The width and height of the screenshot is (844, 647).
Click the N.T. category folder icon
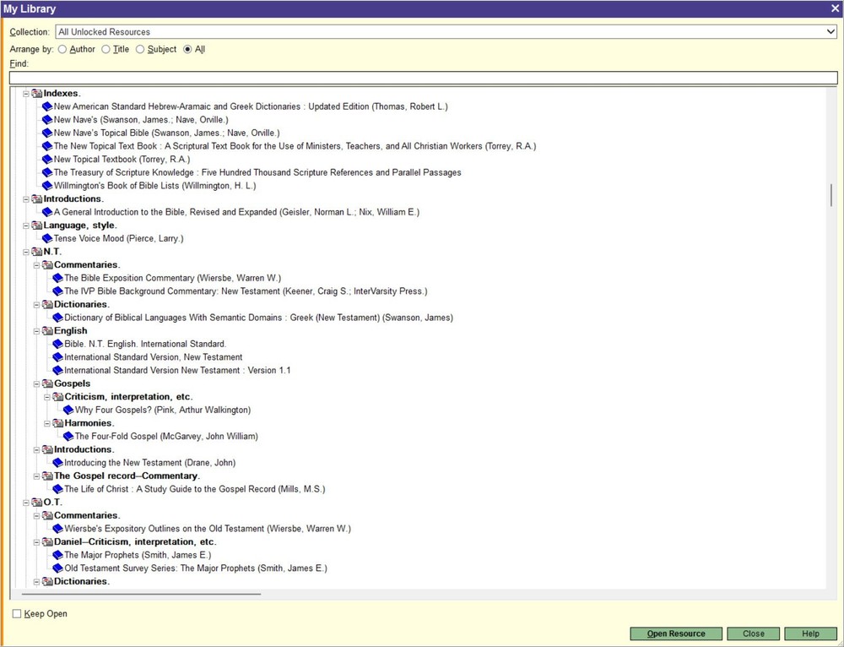coord(36,252)
